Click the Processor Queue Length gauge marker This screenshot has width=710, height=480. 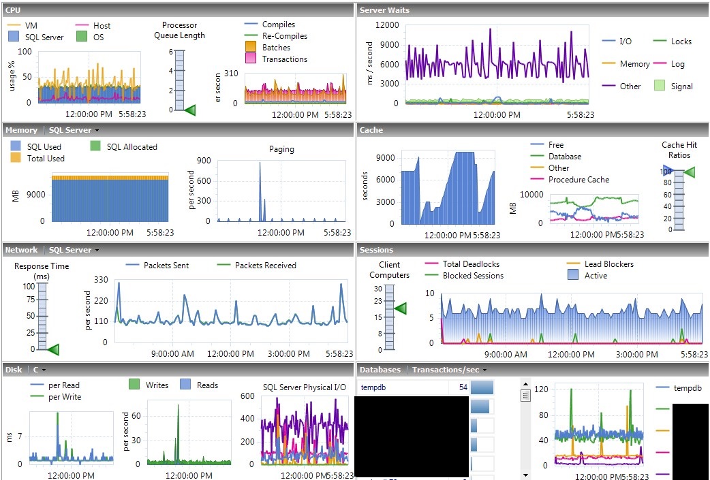point(189,110)
